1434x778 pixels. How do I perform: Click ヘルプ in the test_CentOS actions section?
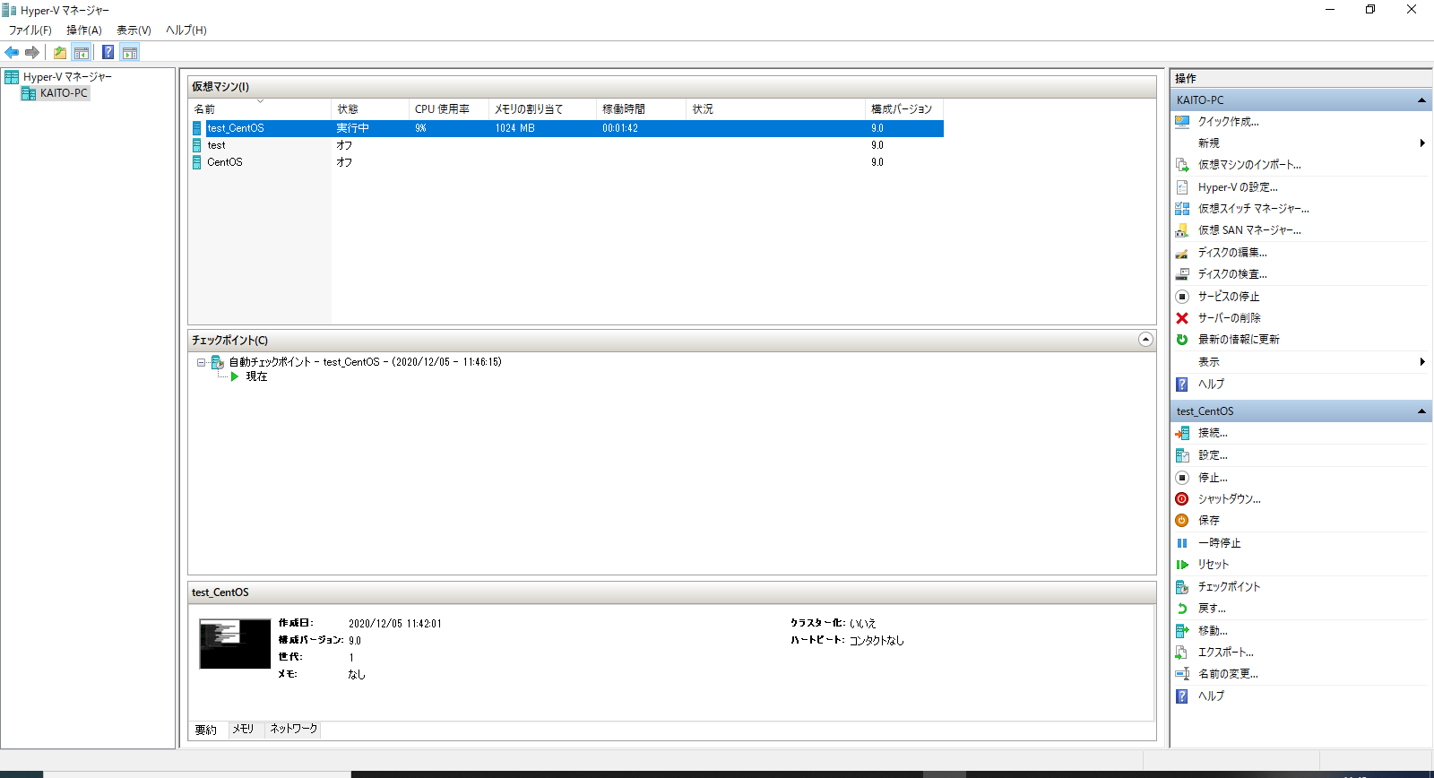tap(1211, 696)
